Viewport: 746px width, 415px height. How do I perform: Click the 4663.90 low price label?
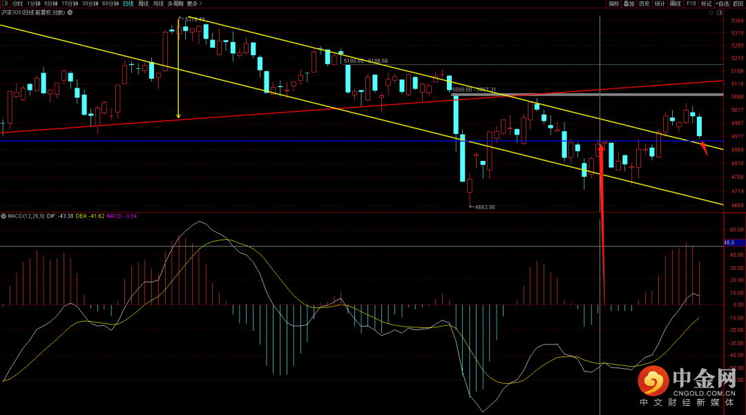pyautogui.click(x=485, y=207)
